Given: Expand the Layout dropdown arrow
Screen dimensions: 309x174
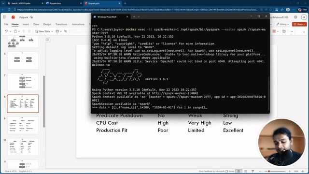Looking at the screenshot, I should point(61,31).
